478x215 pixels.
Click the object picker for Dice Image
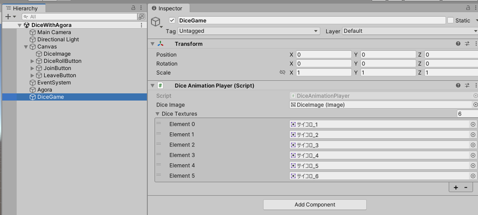click(x=475, y=105)
